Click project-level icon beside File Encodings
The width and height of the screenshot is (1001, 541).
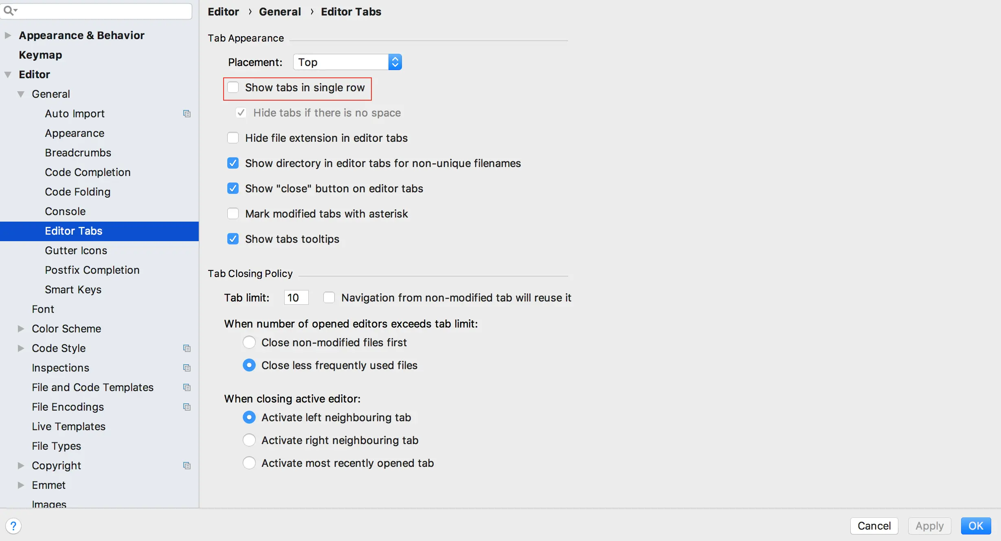(187, 407)
